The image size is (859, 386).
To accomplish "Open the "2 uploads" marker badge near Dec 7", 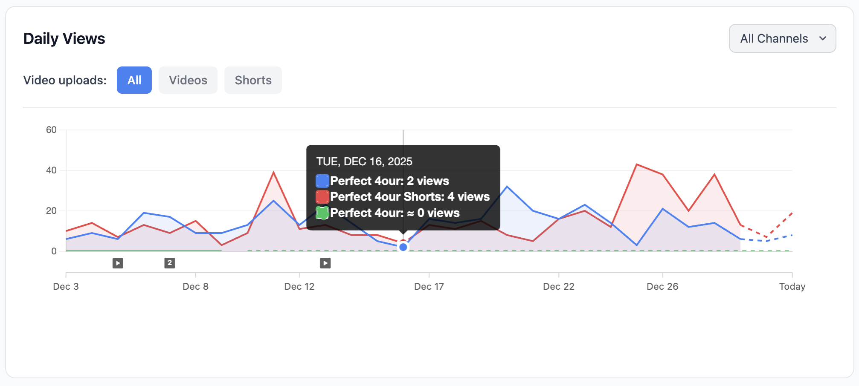I will (169, 263).
